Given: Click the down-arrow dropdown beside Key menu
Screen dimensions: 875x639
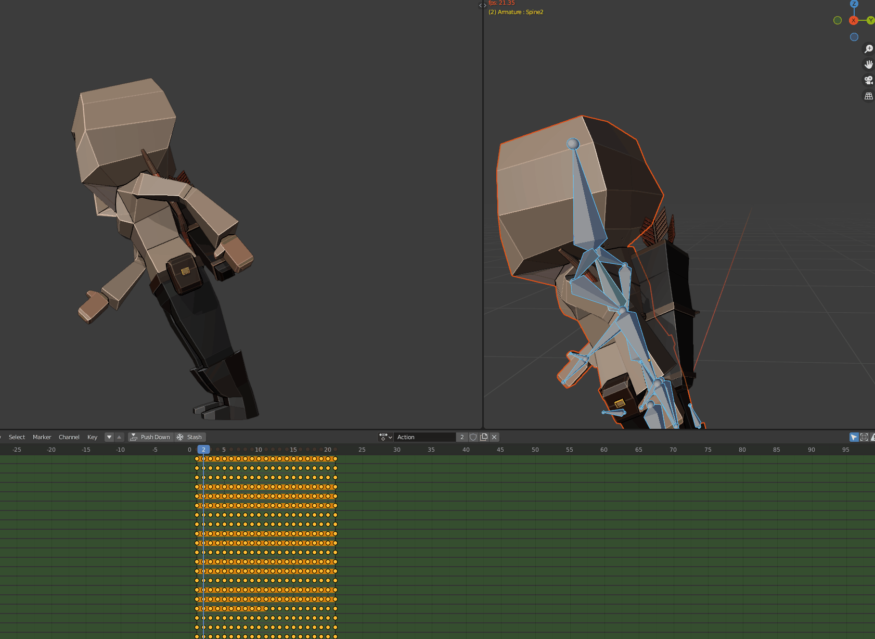Looking at the screenshot, I should click(109, 437).
